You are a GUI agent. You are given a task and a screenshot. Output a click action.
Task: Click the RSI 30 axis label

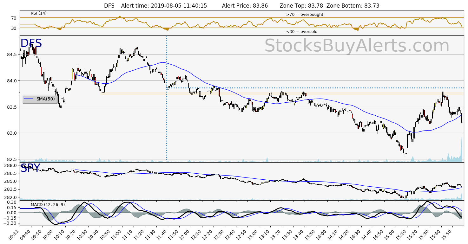14,28
